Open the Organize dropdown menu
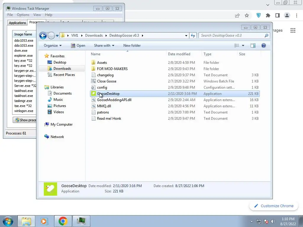This screenshot has height=227, width=303. tap(53, 46)
